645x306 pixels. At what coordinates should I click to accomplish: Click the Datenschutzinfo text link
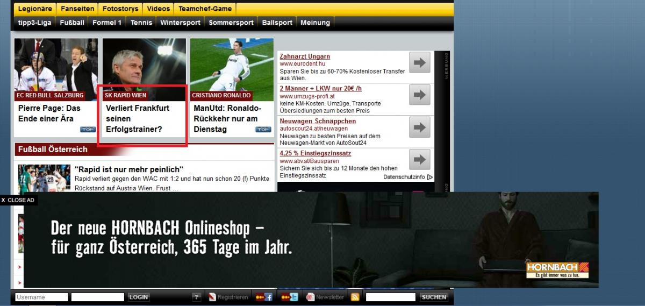pos(404,177)
